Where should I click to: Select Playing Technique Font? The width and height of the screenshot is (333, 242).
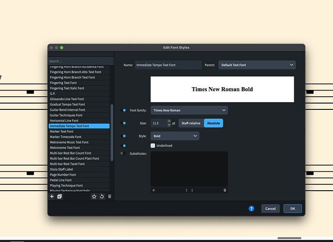coord(79,185)
